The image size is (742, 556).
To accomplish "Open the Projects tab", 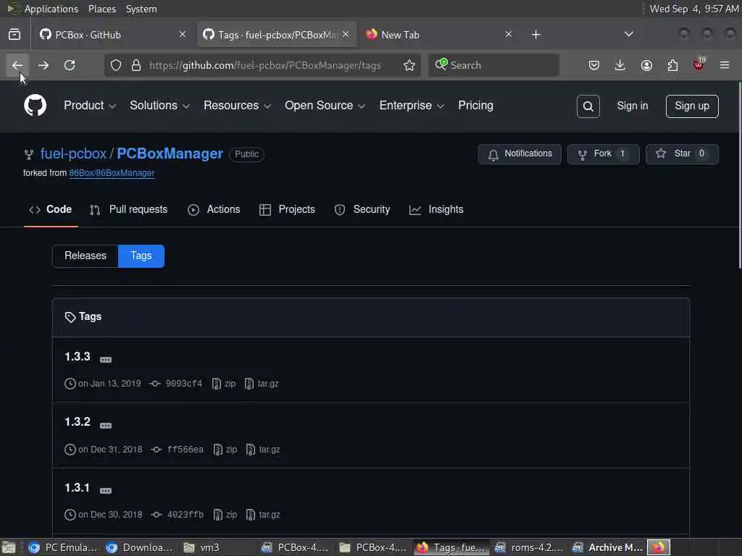I will point(287,209).
